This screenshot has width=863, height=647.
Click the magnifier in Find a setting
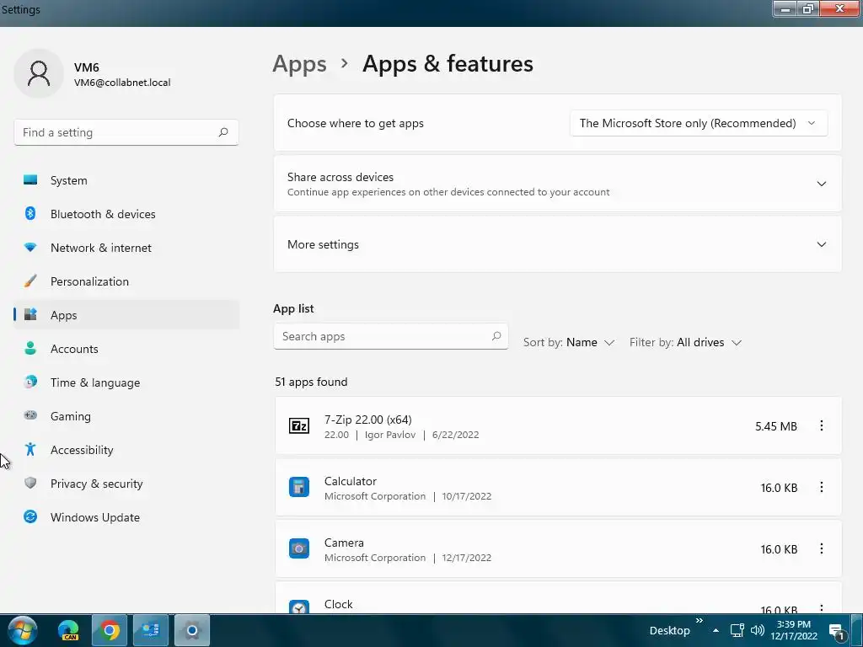pos(222,132)
